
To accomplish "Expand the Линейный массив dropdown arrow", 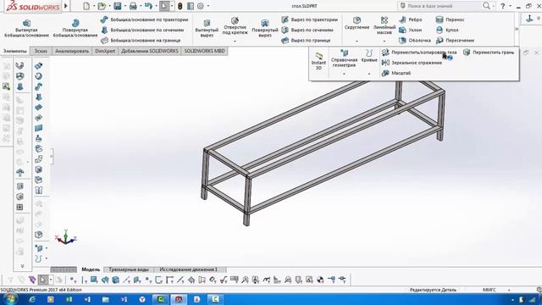I will pos(384,42).
